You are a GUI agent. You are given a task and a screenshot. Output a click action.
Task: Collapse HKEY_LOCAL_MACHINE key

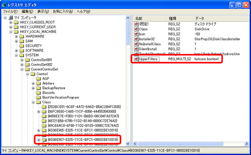[x=11, y=32]
